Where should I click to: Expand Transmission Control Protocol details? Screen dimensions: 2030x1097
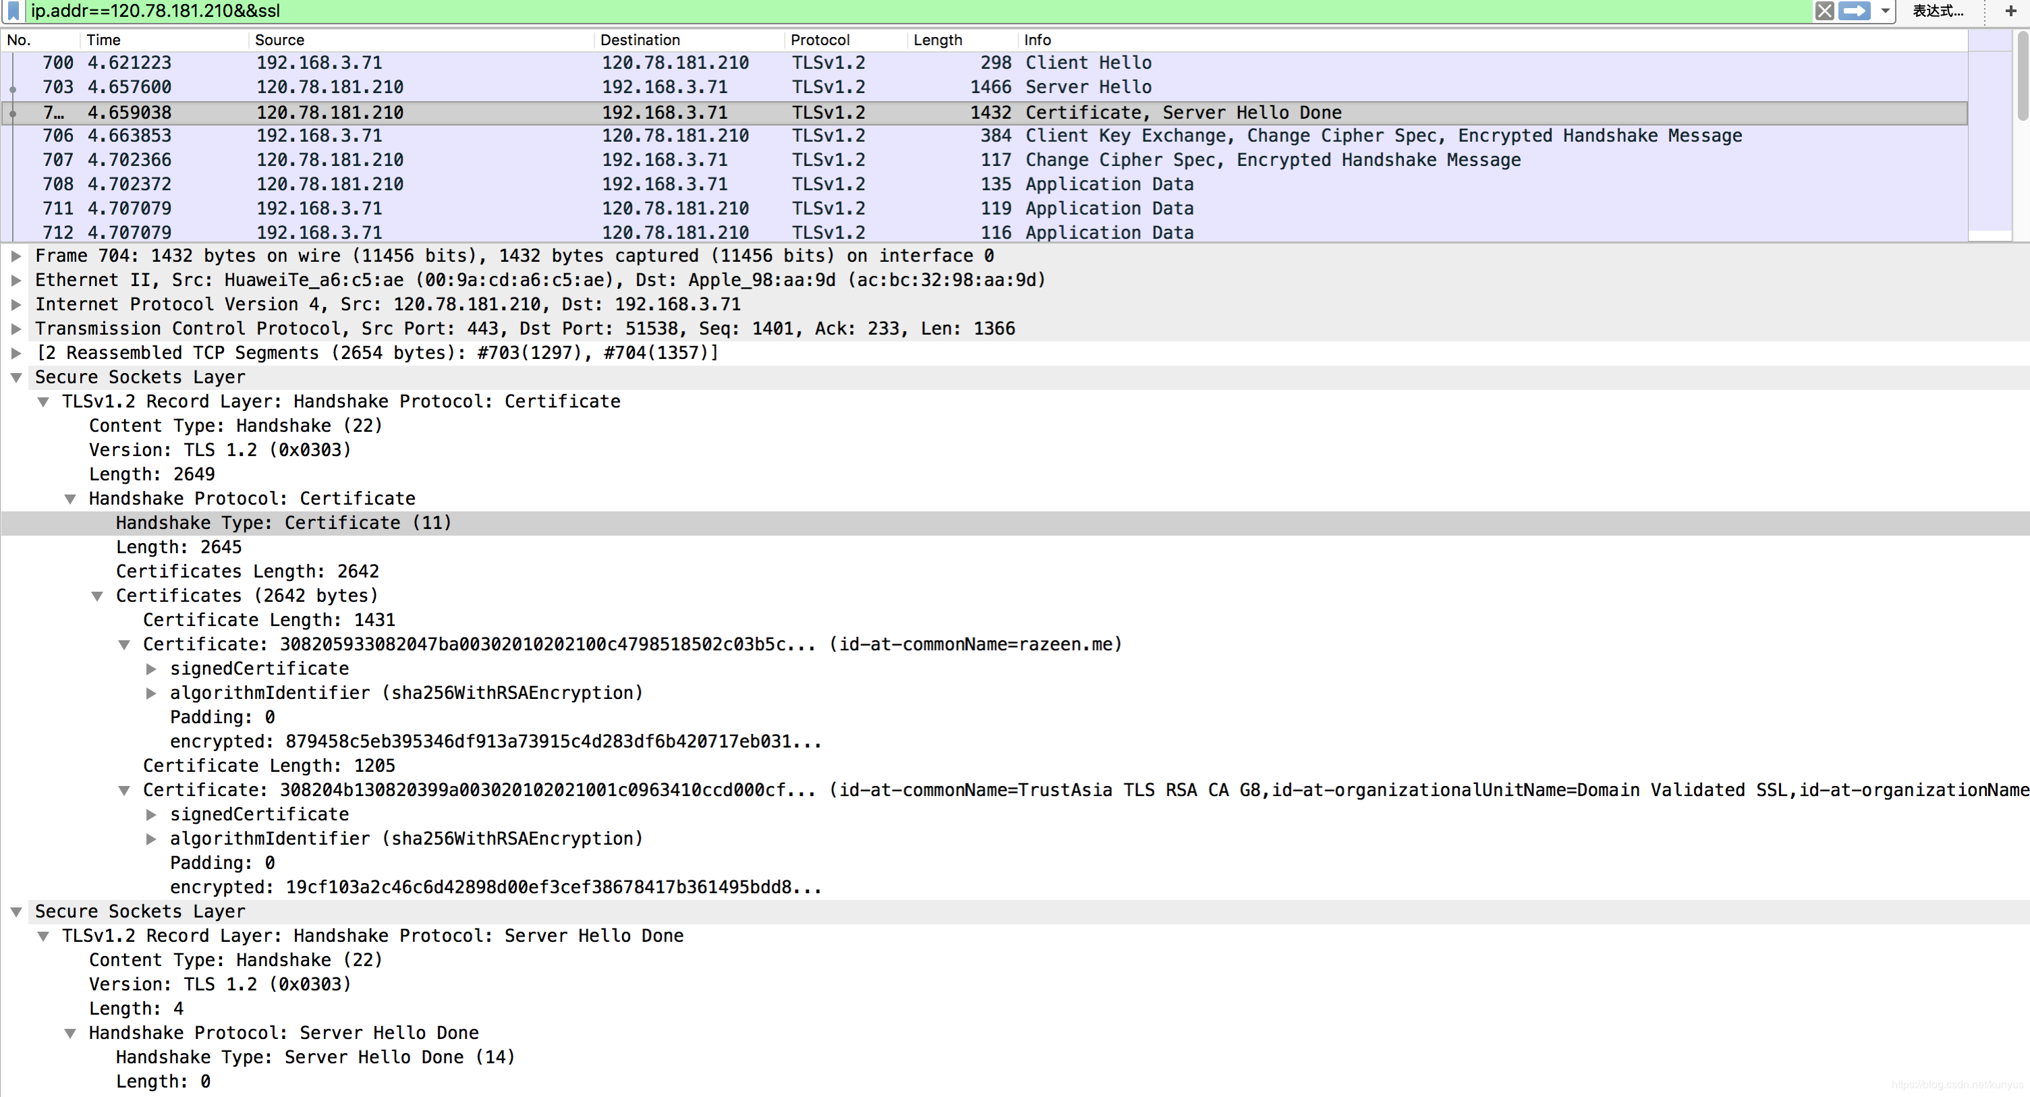coord(16,329)
